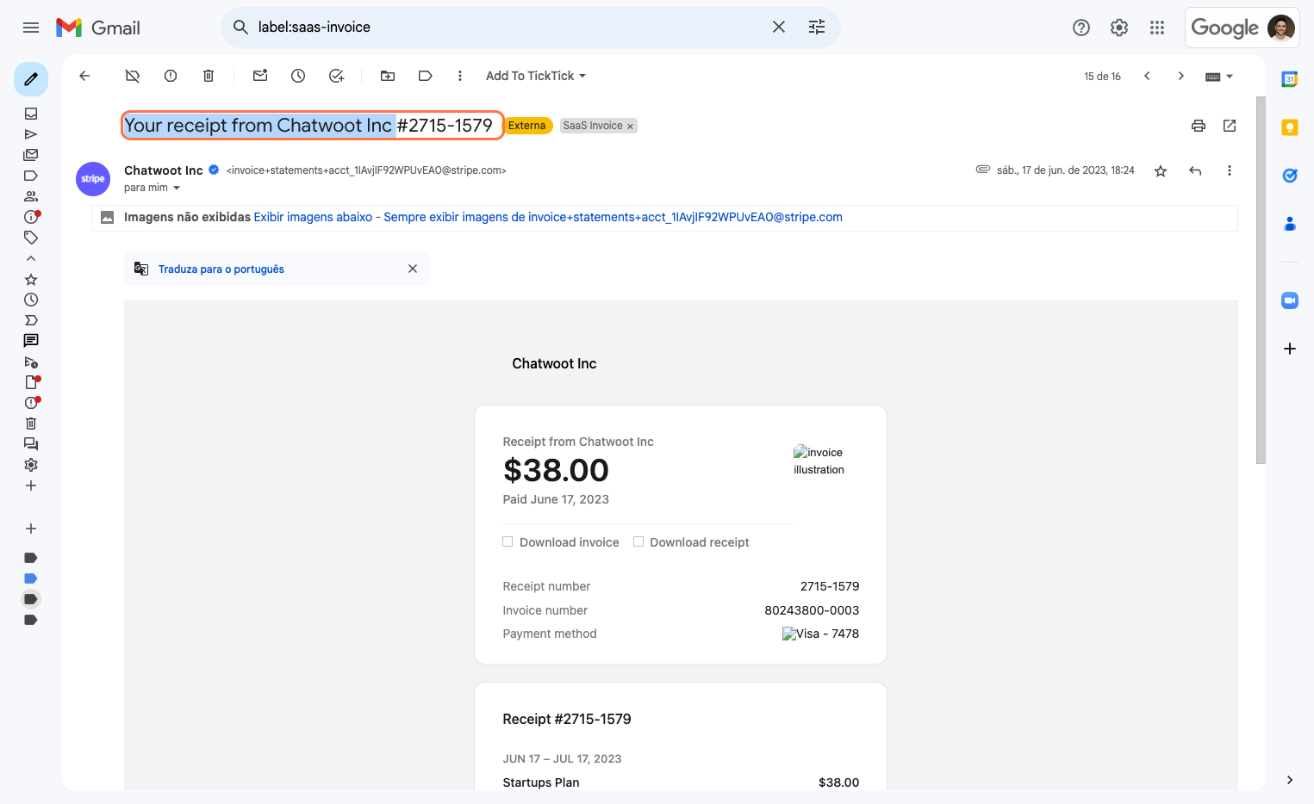
Task: Click 'Traduza para o português'
Action: tap(221, 269)
